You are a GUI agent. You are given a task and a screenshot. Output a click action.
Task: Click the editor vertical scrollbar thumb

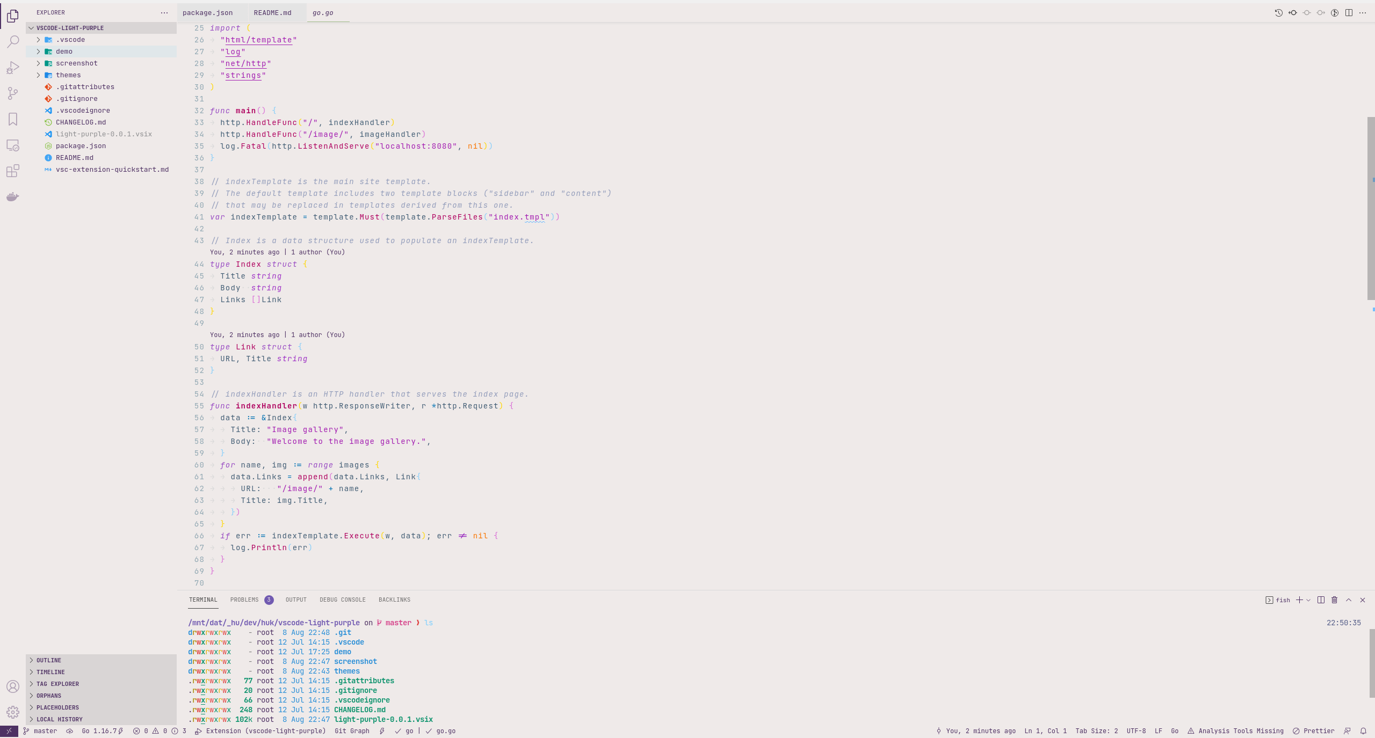1371,208
